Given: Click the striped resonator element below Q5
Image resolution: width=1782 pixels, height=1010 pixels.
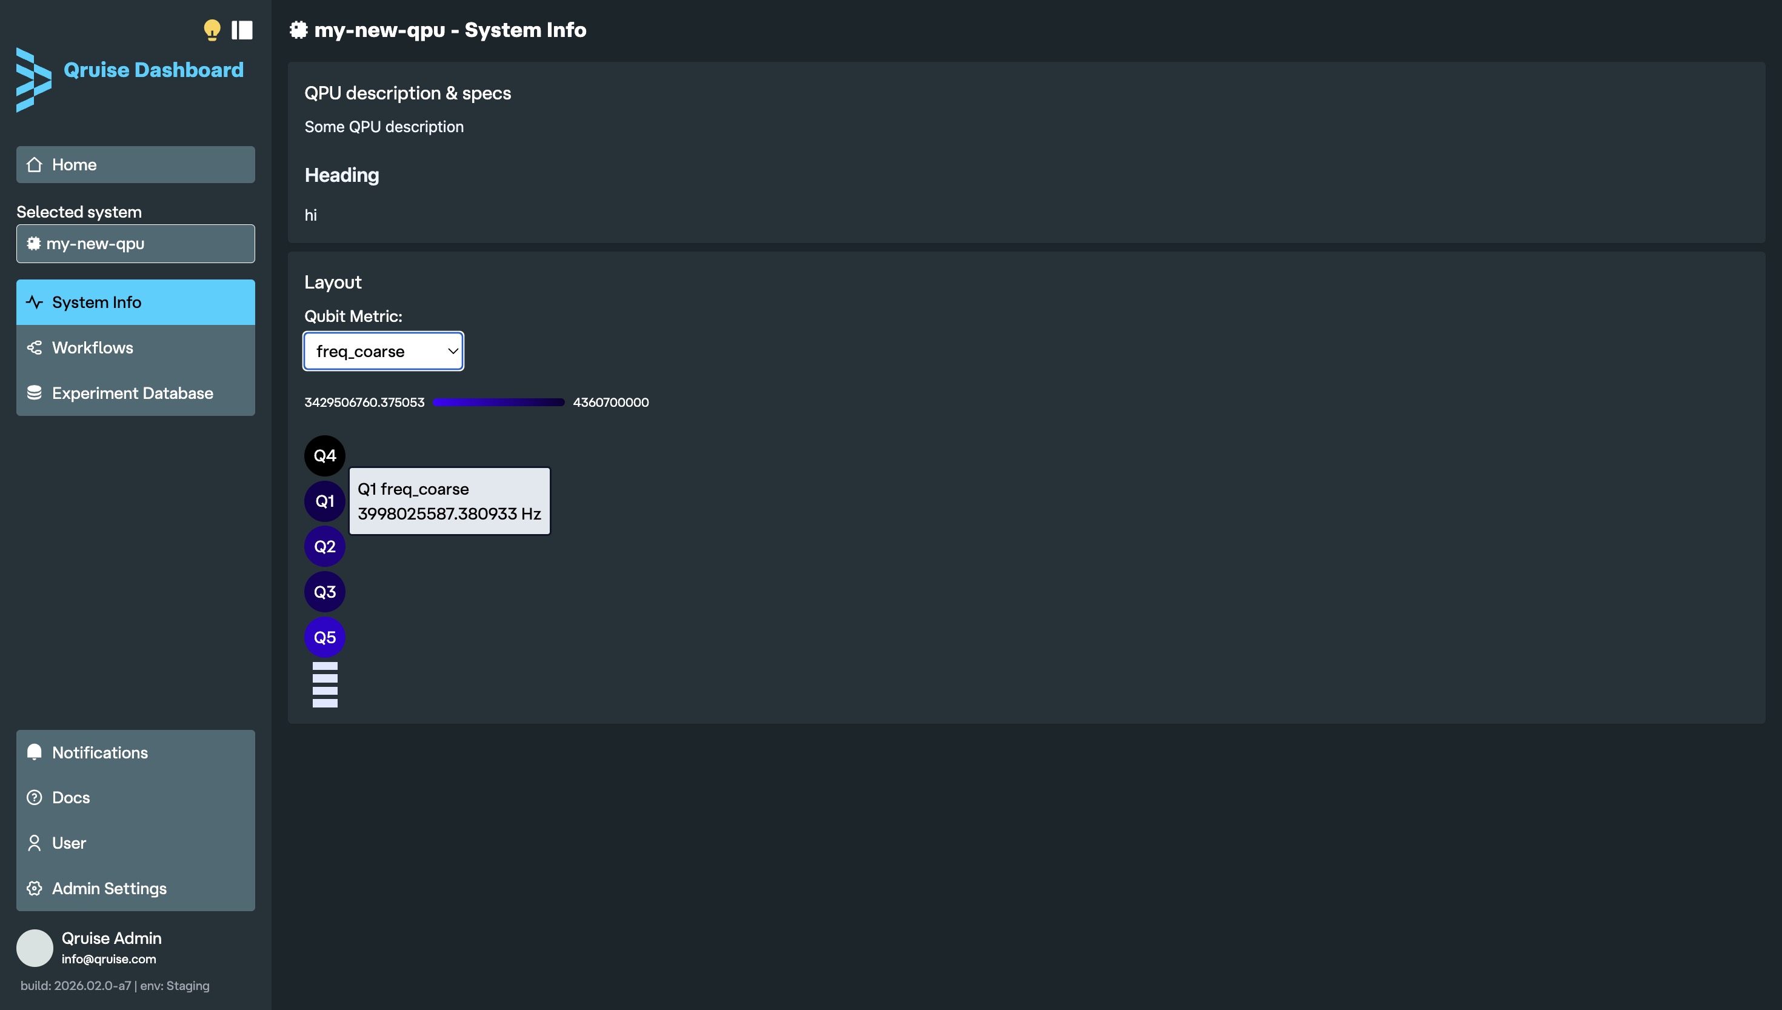Looking at the screenshot, I should coord(324,684).
